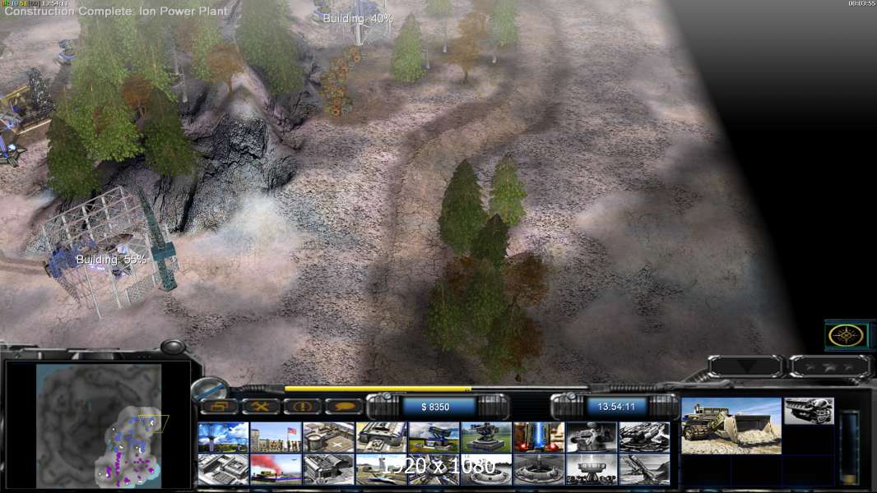Select the airfield icon with control tower
The width and height of the screenshot is (877, 493).
click(x=381, y=469)
